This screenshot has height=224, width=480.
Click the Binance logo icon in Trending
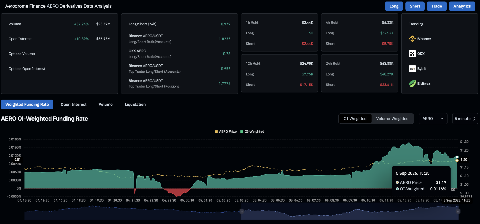coord(412,39)
